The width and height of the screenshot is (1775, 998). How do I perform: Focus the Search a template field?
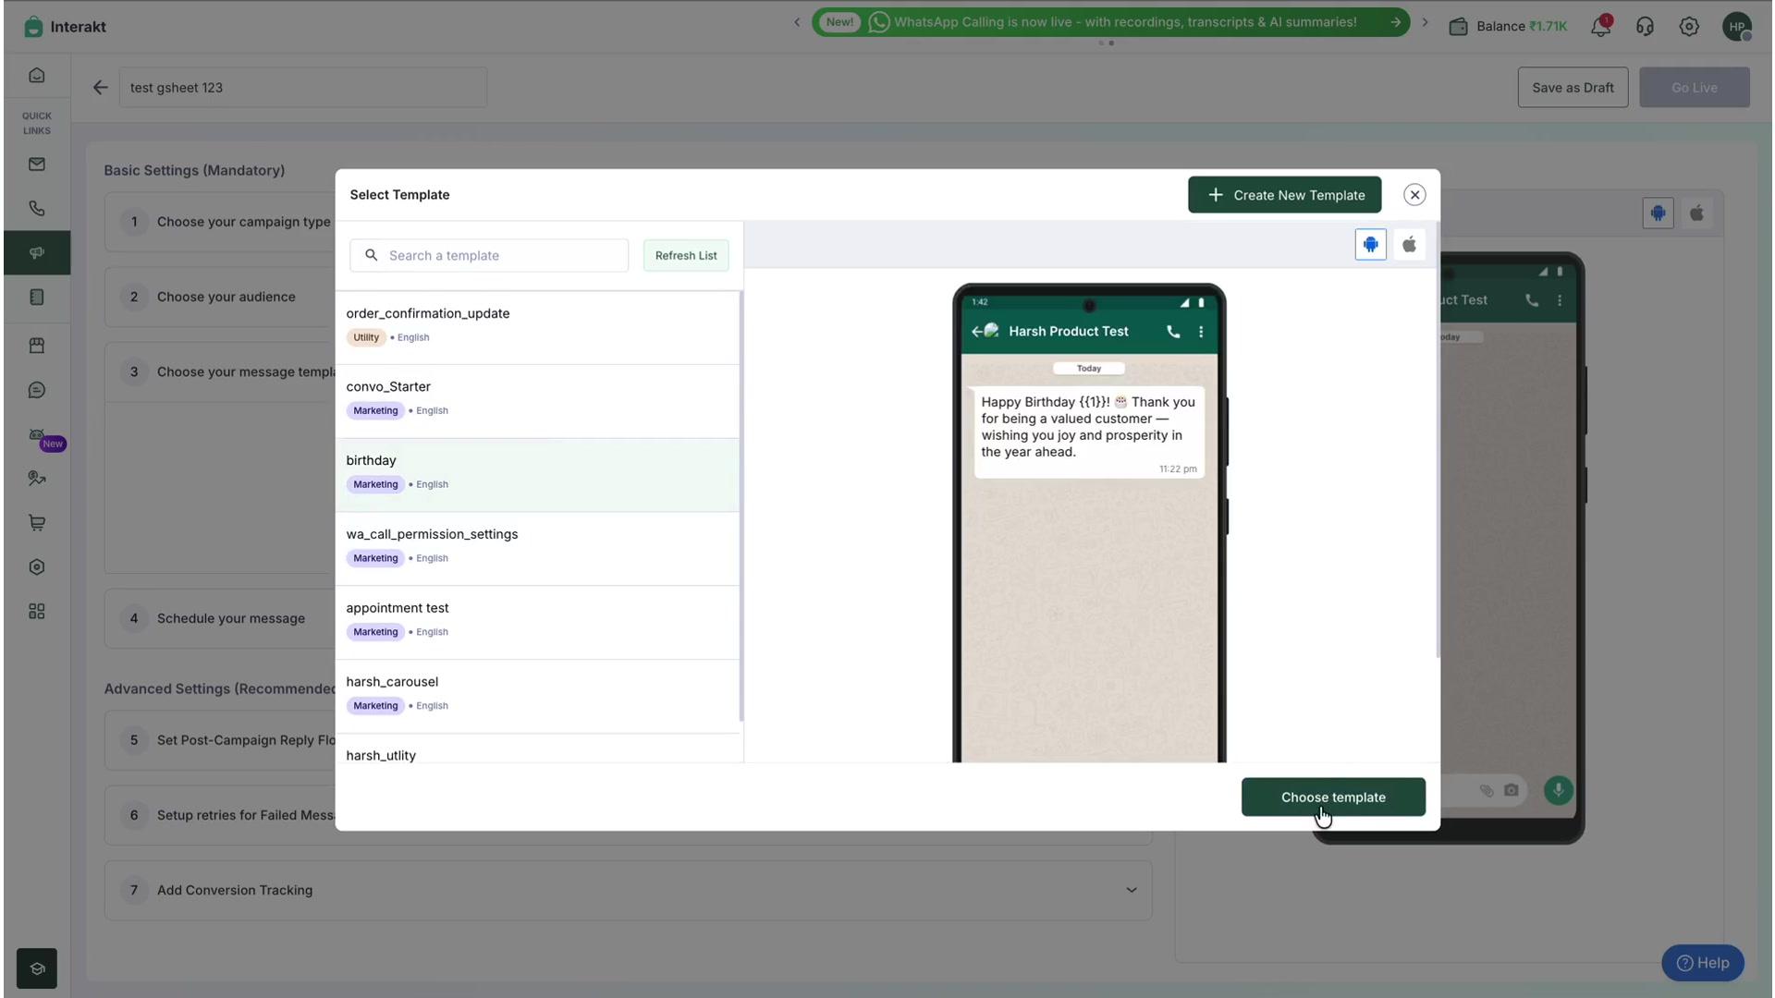pos(489,255)
